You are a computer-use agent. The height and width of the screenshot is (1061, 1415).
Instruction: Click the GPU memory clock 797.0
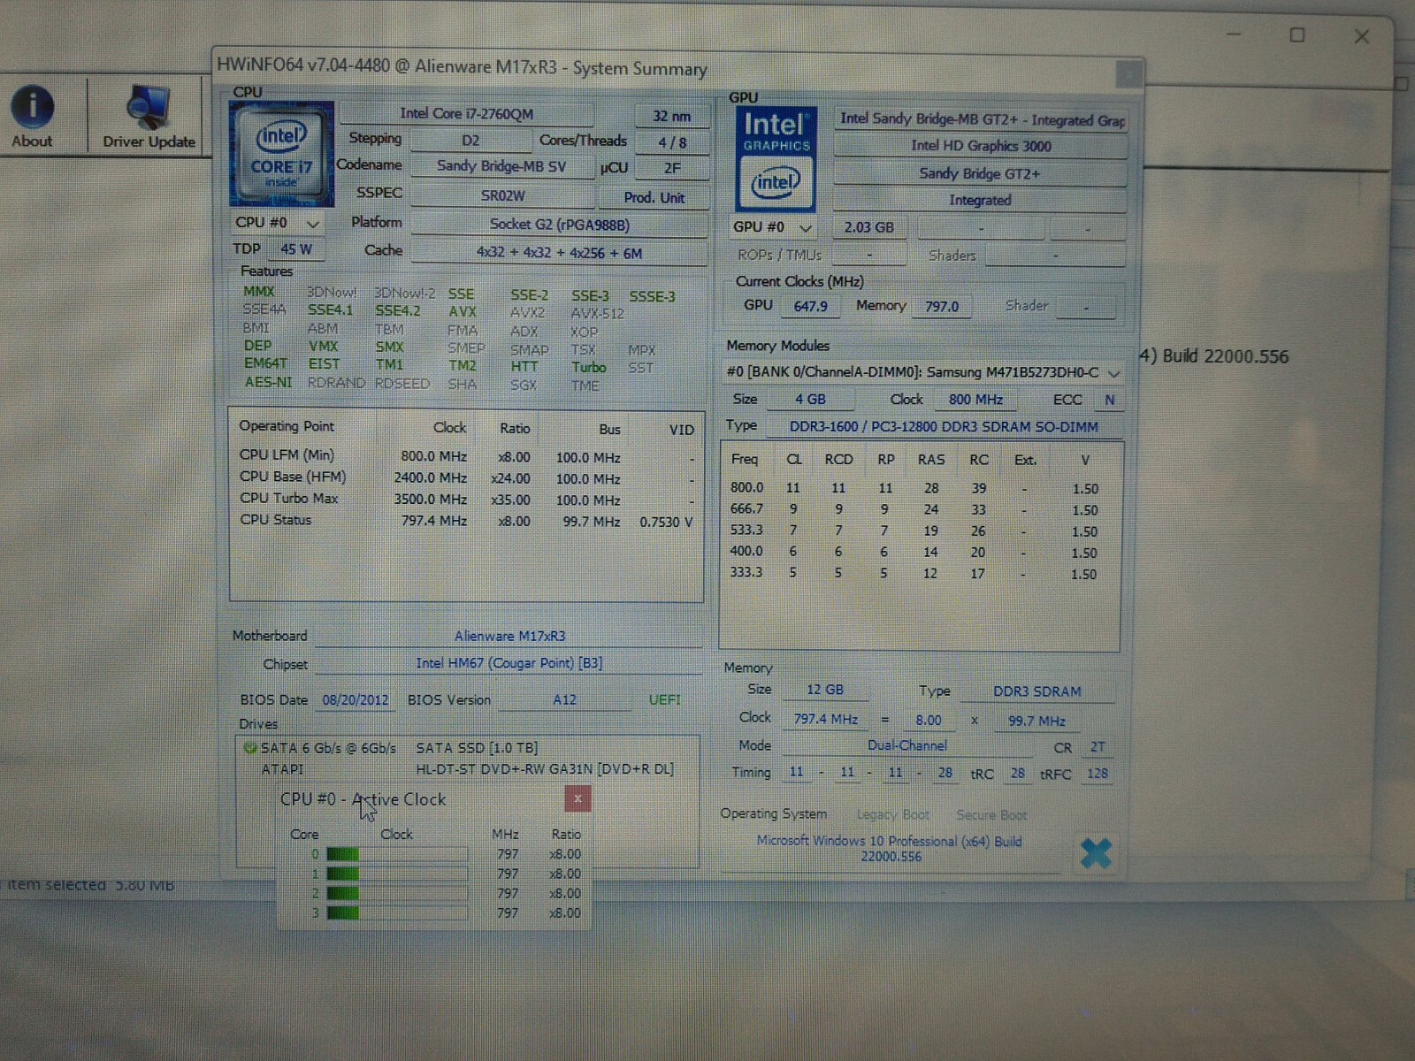coord(942,307)
